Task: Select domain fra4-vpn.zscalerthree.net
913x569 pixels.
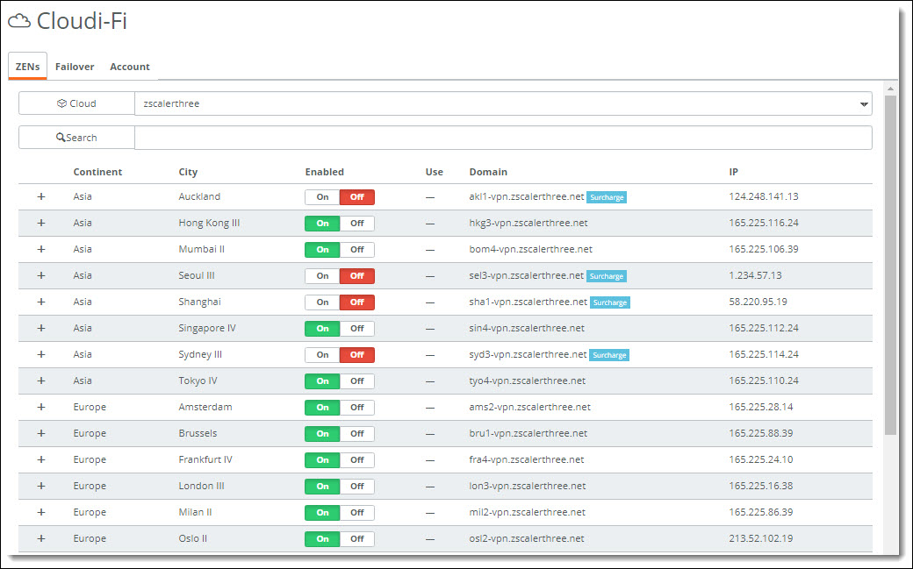Action: 527,459
